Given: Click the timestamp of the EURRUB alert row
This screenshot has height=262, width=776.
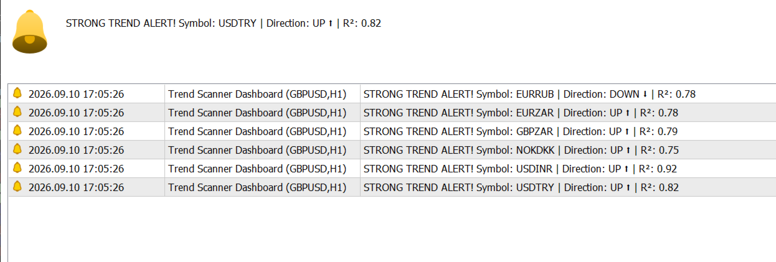Looking at the screenshot, I should click(x=76, y=95).
